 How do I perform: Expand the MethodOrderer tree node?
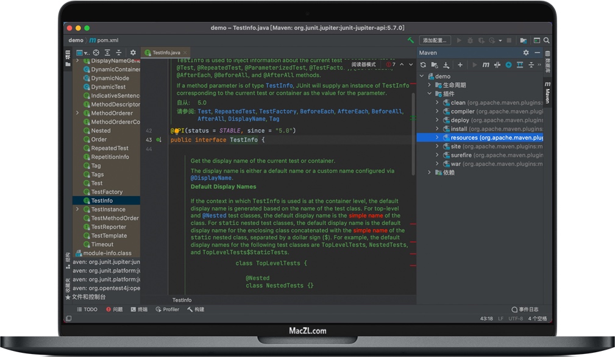[77, 113]
